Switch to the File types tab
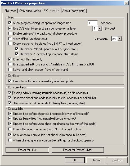 [10, 11]
